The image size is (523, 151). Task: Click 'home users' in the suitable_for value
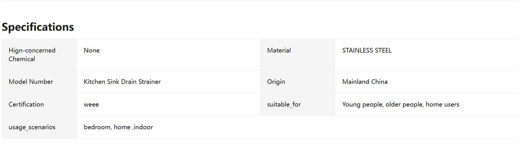pyautogui.click(x=443, y=105)
